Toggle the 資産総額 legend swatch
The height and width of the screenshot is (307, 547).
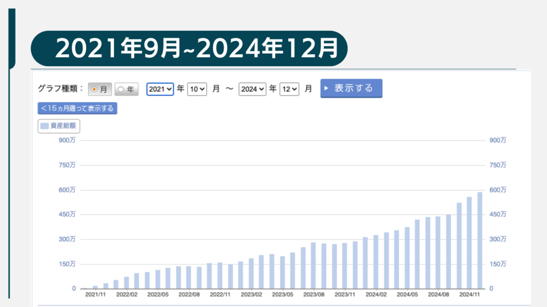pos(59,126)
